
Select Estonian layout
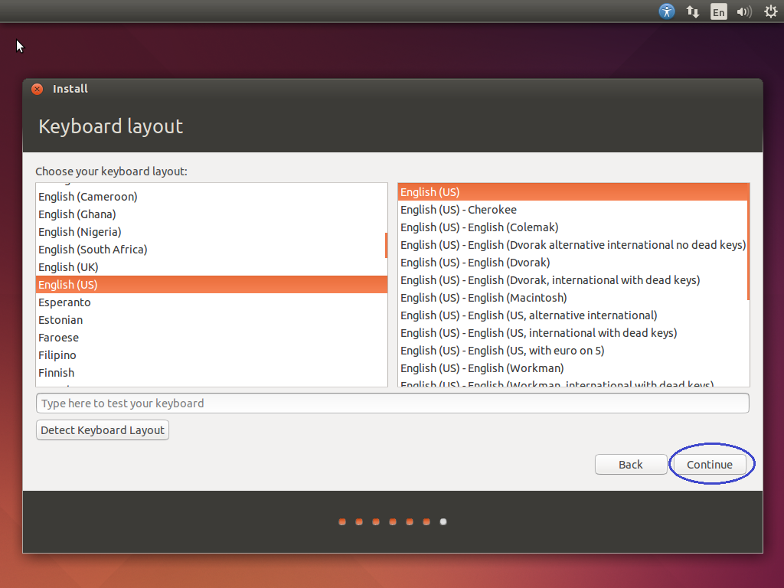coord(211,319)
